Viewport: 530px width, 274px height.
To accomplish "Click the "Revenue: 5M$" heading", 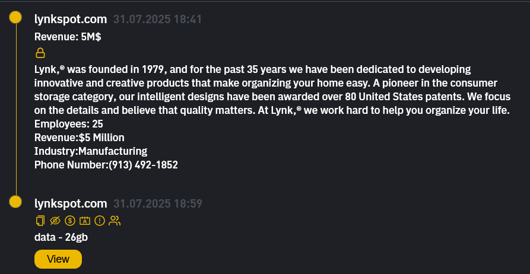I will pos(68,37).
